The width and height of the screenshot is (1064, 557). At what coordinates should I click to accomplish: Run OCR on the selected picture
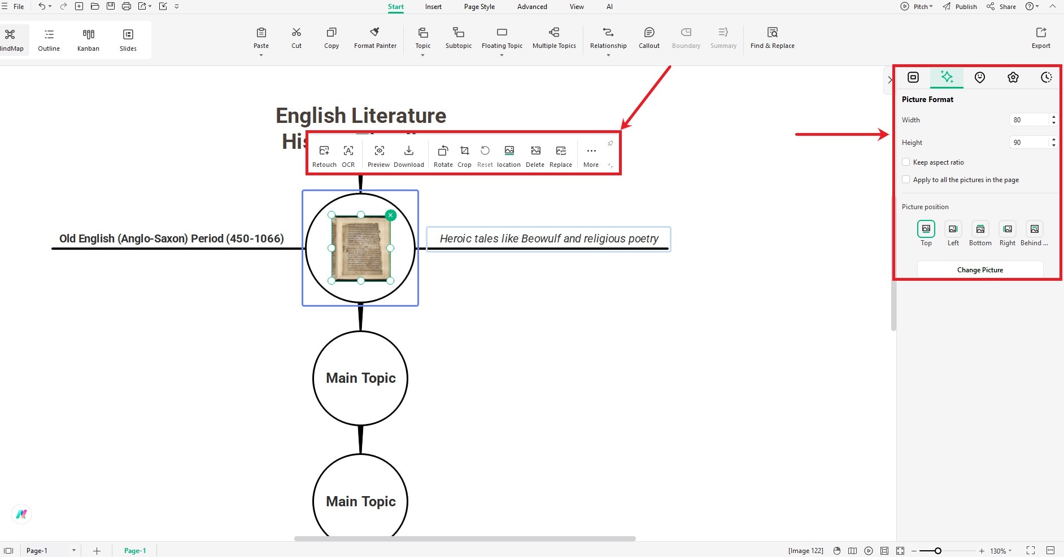(x=348, y=156)
